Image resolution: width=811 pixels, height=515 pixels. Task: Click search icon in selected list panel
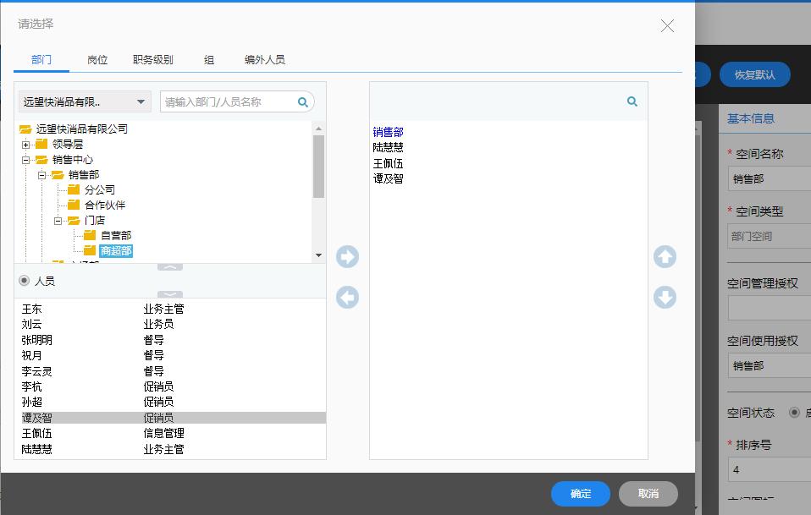click(632, 101)
